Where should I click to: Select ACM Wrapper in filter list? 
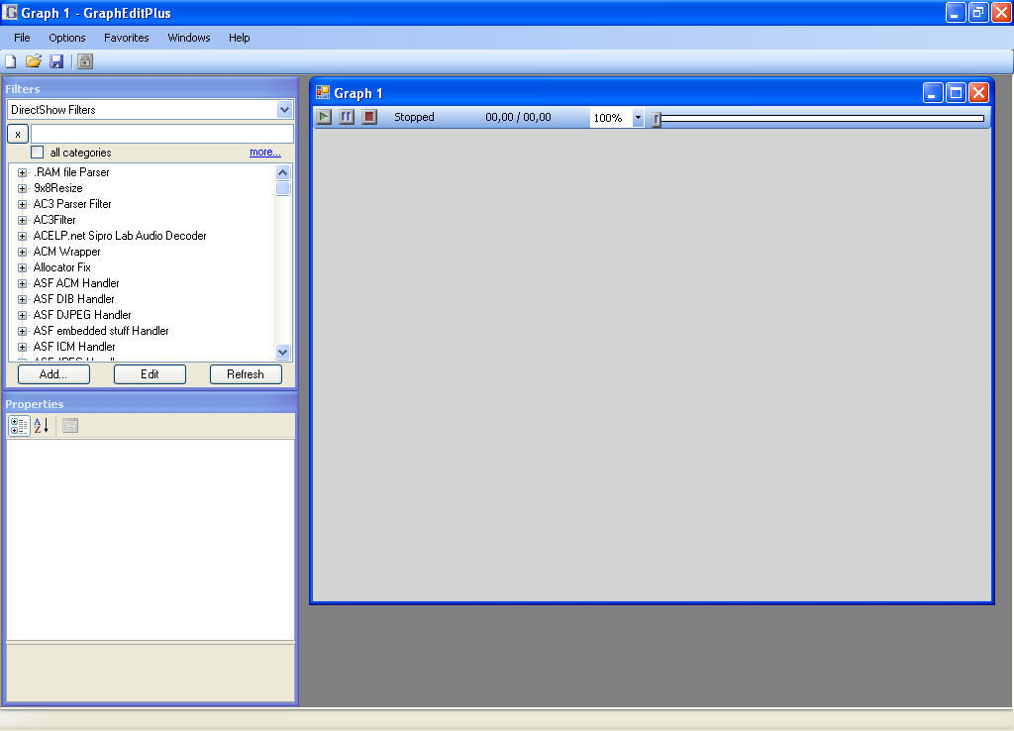[x=66, y=252]
